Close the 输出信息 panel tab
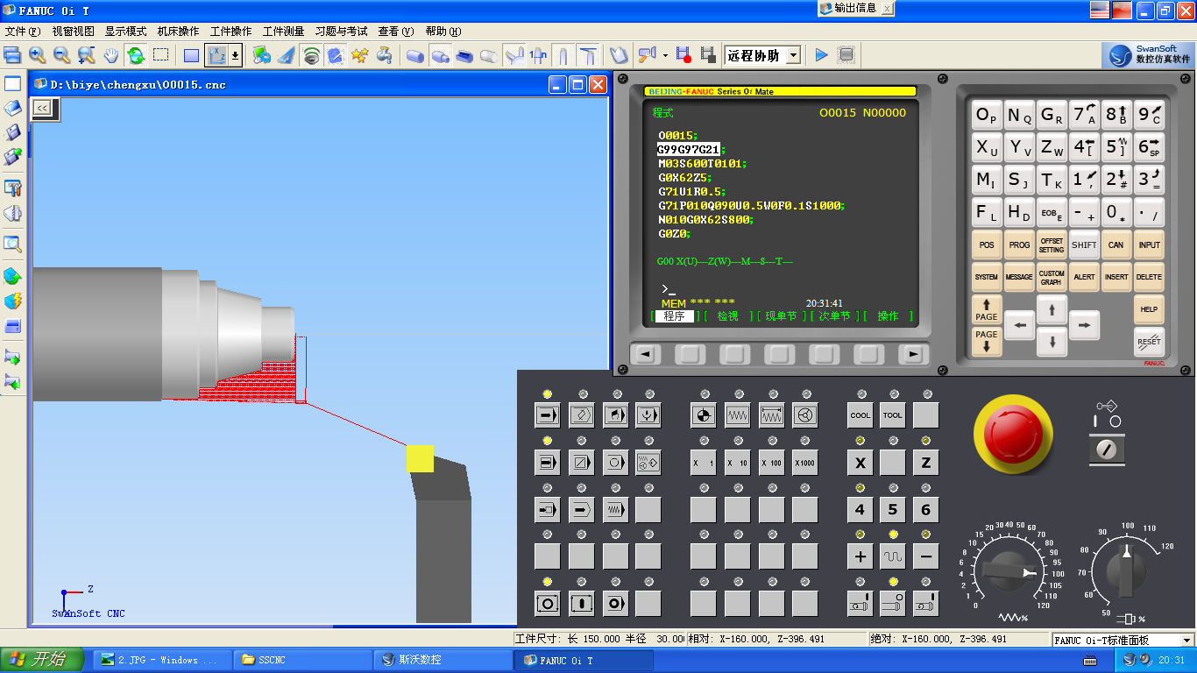 [887, 8]
